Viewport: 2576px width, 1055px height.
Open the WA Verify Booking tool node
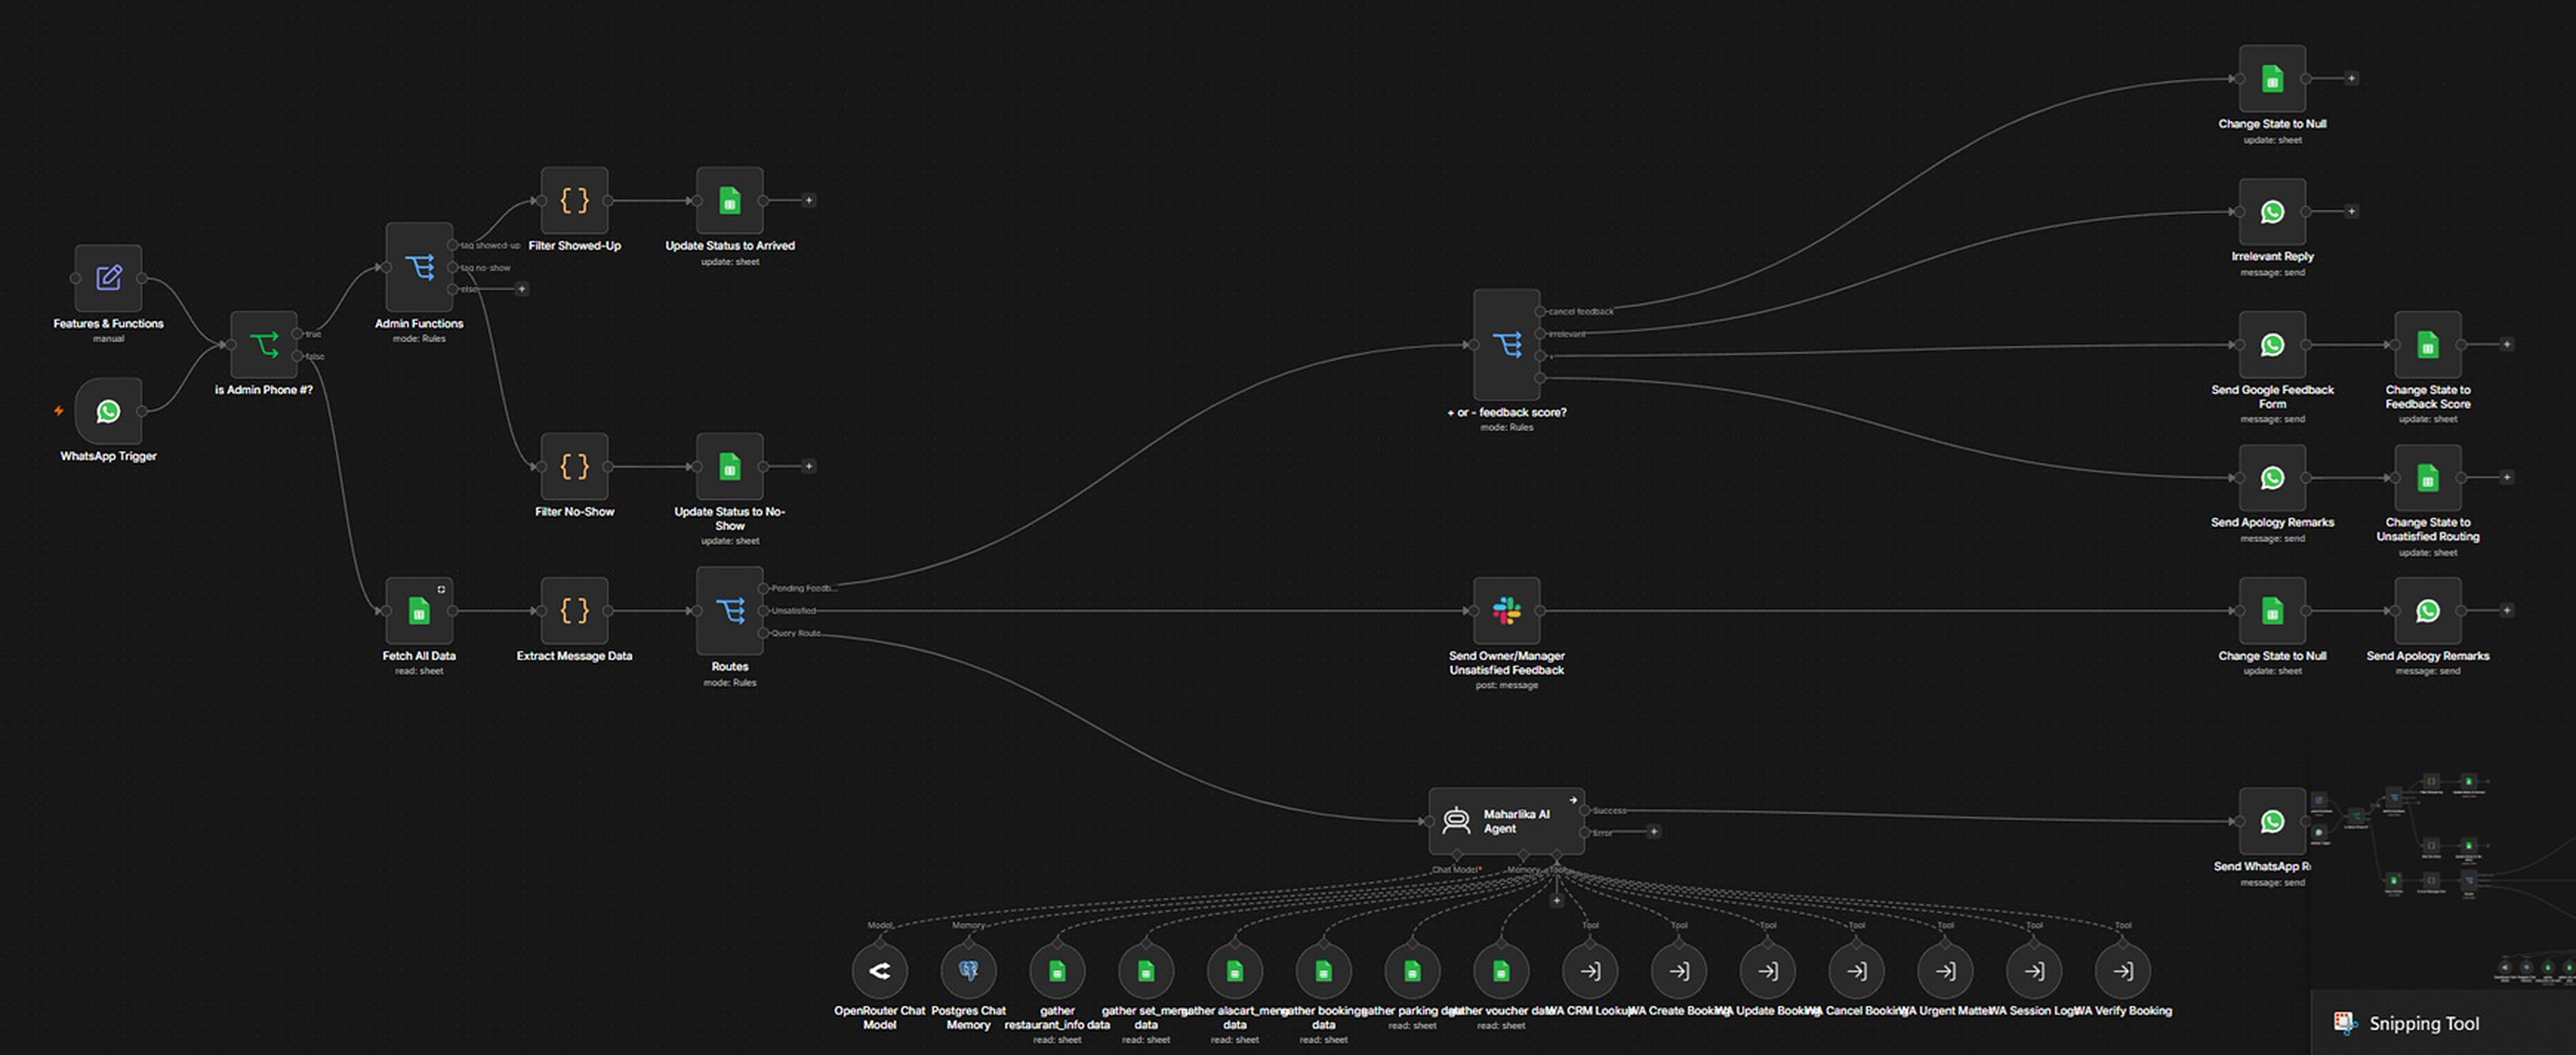(x=2123, y=970)
